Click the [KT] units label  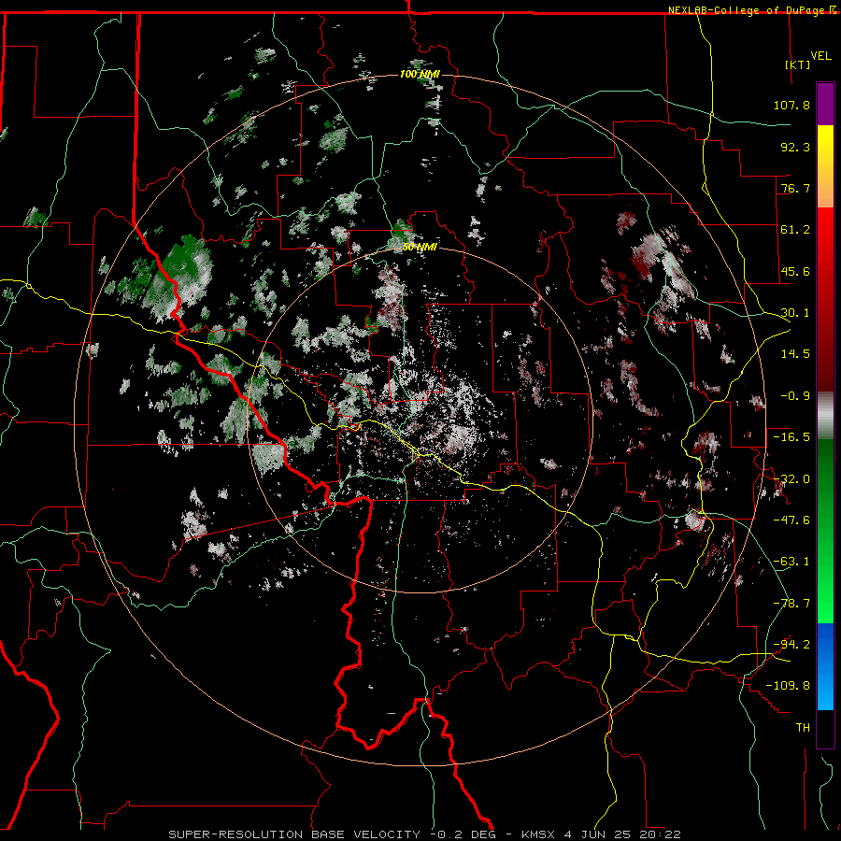pyautogui.click(x=797, y=64)
